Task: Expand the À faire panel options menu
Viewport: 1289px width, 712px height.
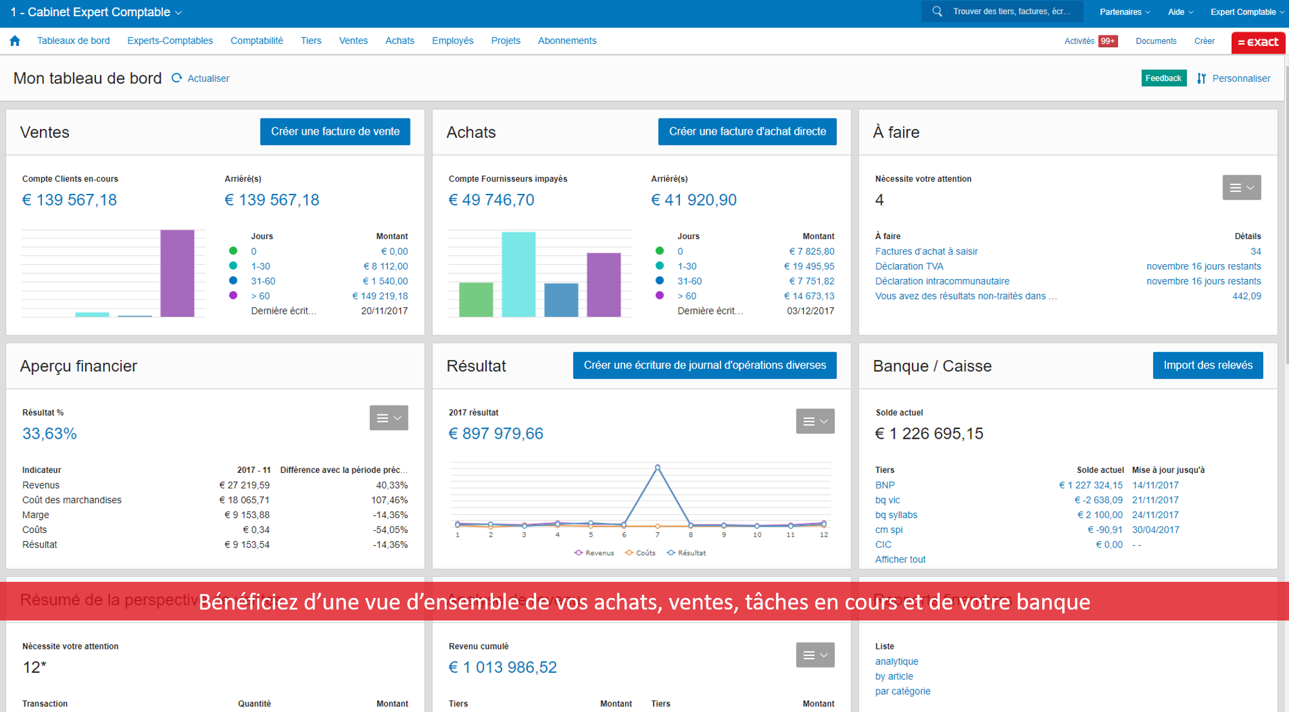Action: click(x=1242, y=187)
